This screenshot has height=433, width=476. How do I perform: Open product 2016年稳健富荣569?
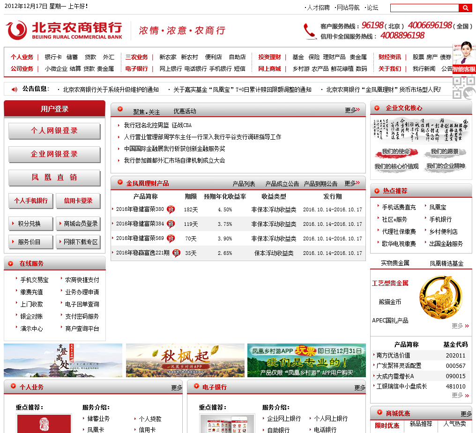point(140,239)
